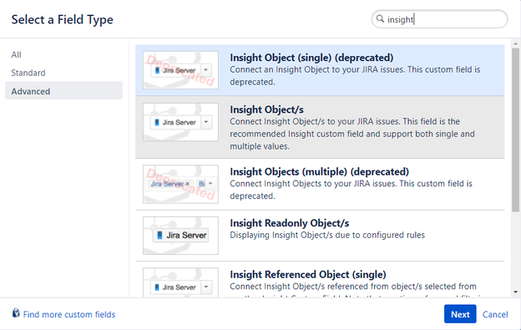Click the Select a Field Type heading

[x=62, y=19]
